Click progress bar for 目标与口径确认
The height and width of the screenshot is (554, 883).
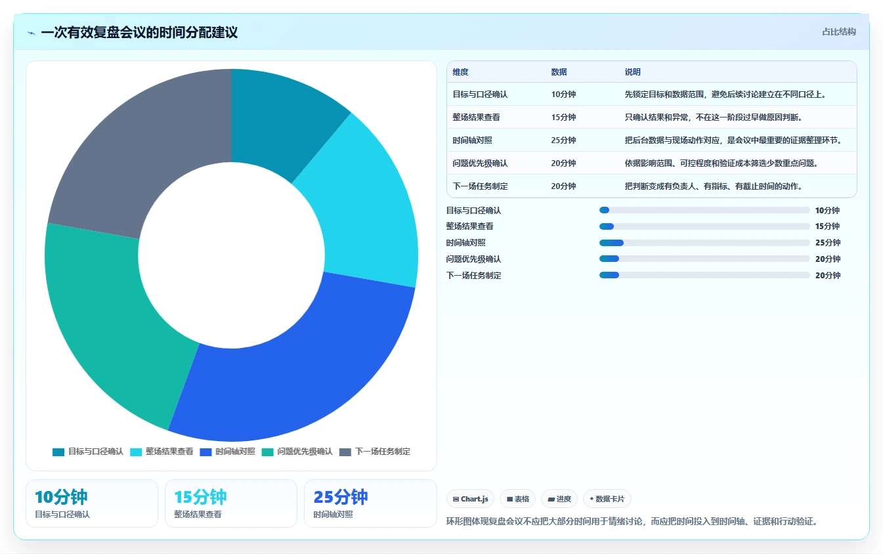point(704,210)
